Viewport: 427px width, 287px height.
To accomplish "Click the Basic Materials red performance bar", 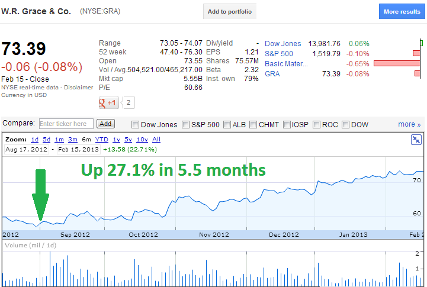I will point(397,63).
